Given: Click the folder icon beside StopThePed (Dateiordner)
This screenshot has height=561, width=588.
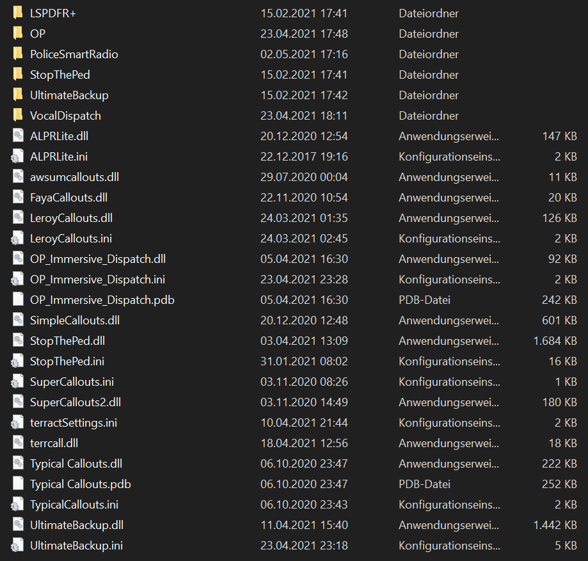Looking at the screenshot, I should (18, 74).
